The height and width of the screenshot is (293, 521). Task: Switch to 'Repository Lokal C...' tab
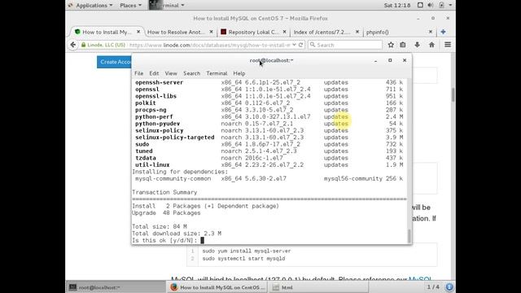coord(253,32)
